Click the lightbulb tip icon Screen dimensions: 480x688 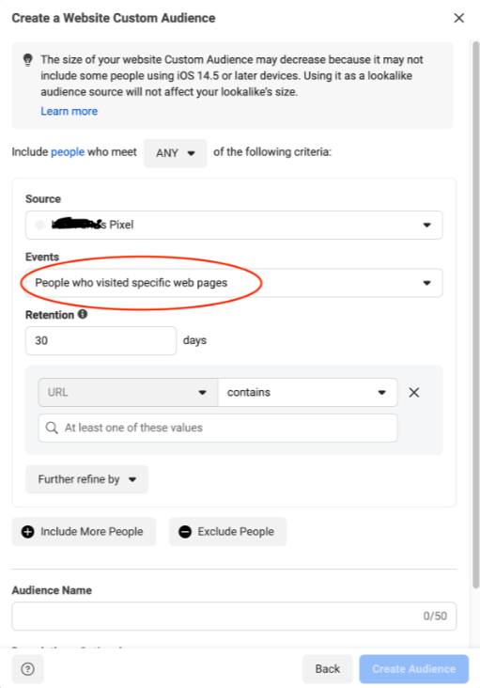coord(27,59)
